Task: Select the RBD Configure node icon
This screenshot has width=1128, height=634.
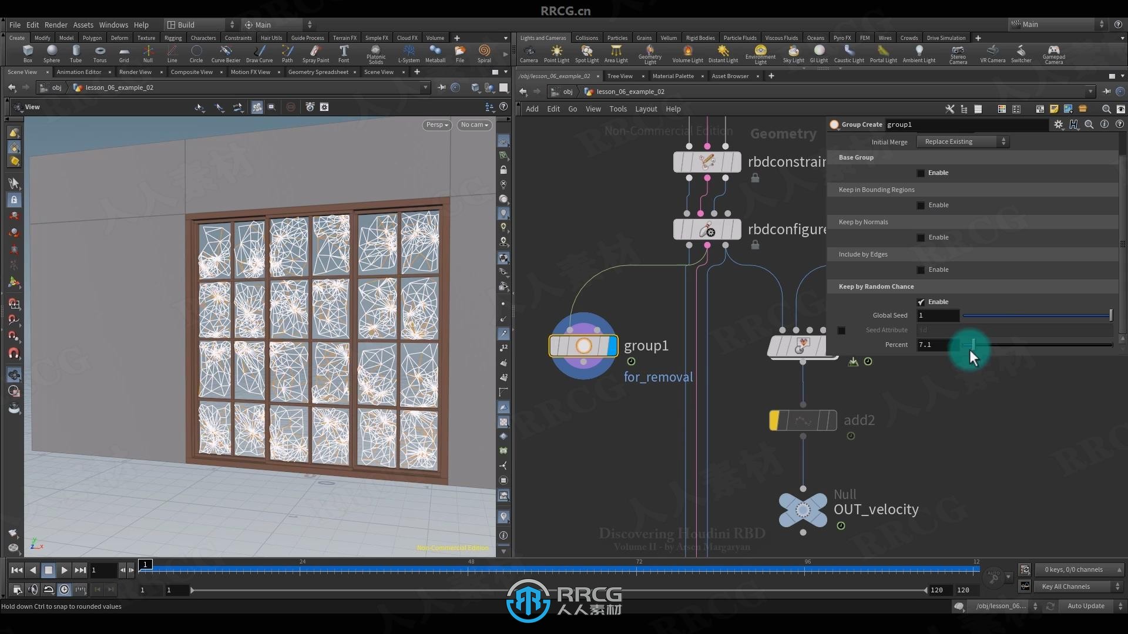Action: click(x=707, y=230)
